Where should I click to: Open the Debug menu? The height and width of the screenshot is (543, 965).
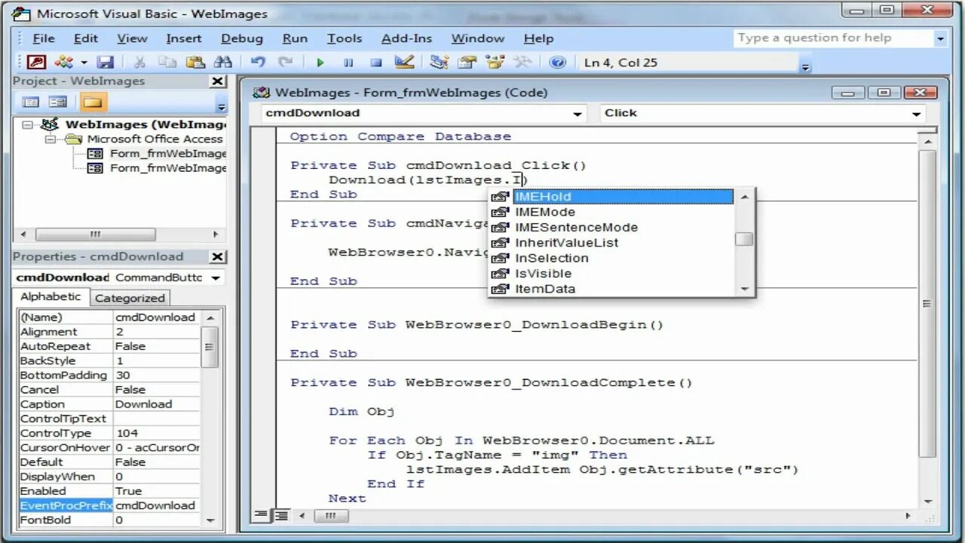(x=242, y=38)
